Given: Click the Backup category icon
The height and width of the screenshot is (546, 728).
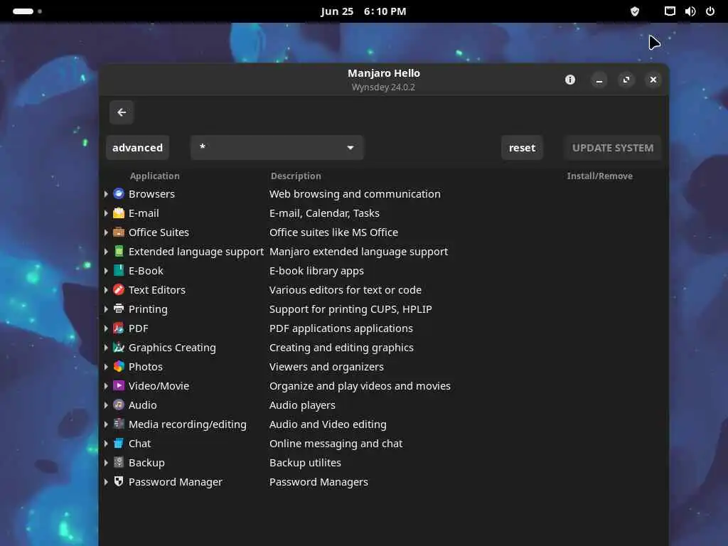Looking at the screenshot, I should click(x=119, y=462).
